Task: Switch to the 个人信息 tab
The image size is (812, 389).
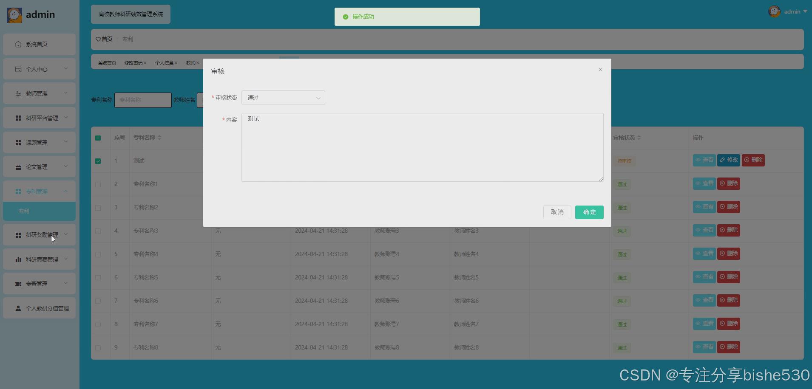Action: point(164,63)
